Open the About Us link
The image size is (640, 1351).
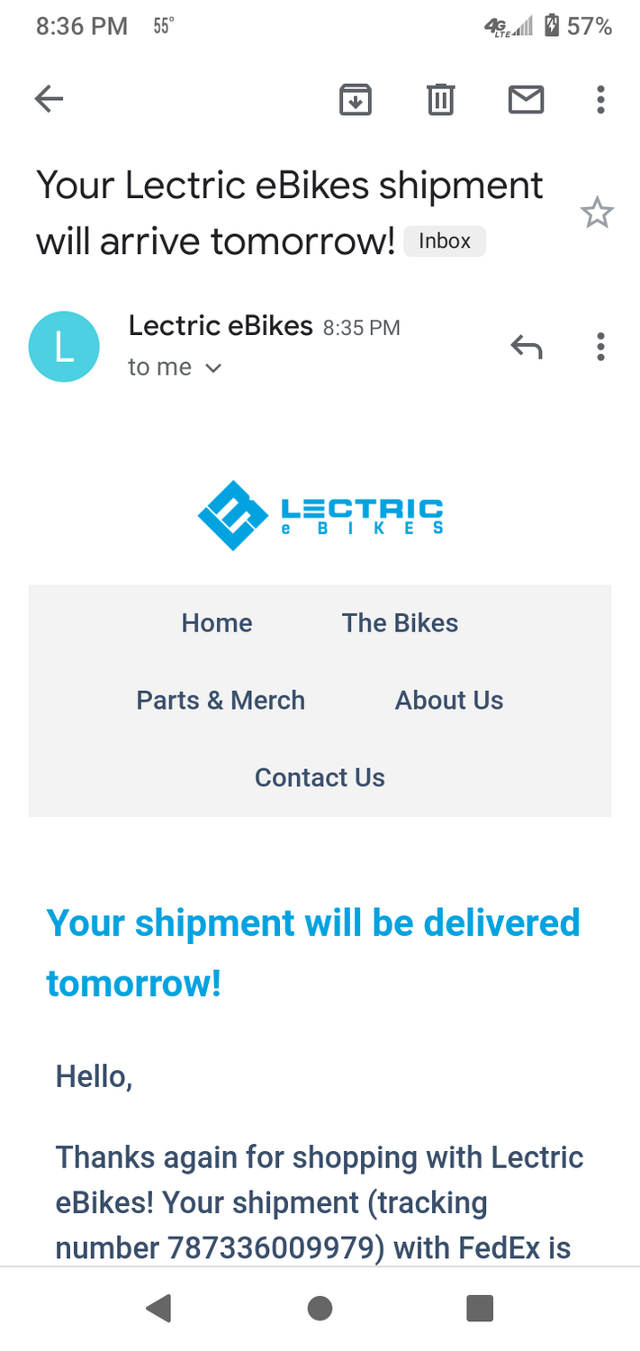pos(449,701)
